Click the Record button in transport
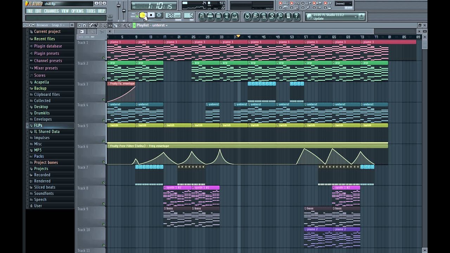The image size is (450, 253). 159,15
